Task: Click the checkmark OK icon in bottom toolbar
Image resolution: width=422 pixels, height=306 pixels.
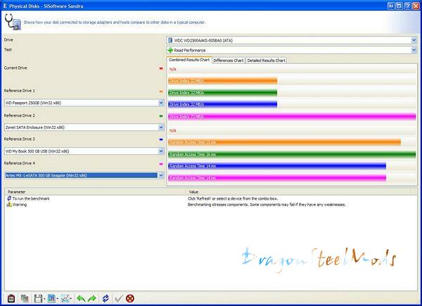Action: pos(118,299)
